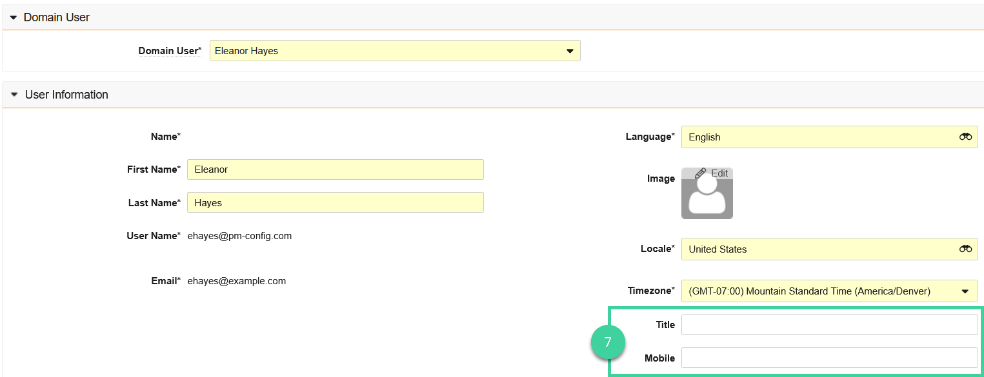Image resolution: width=984 pixels, height=377 pixels.
Task: Select the First Name field containing Eleanor
Action: [336, 169]
